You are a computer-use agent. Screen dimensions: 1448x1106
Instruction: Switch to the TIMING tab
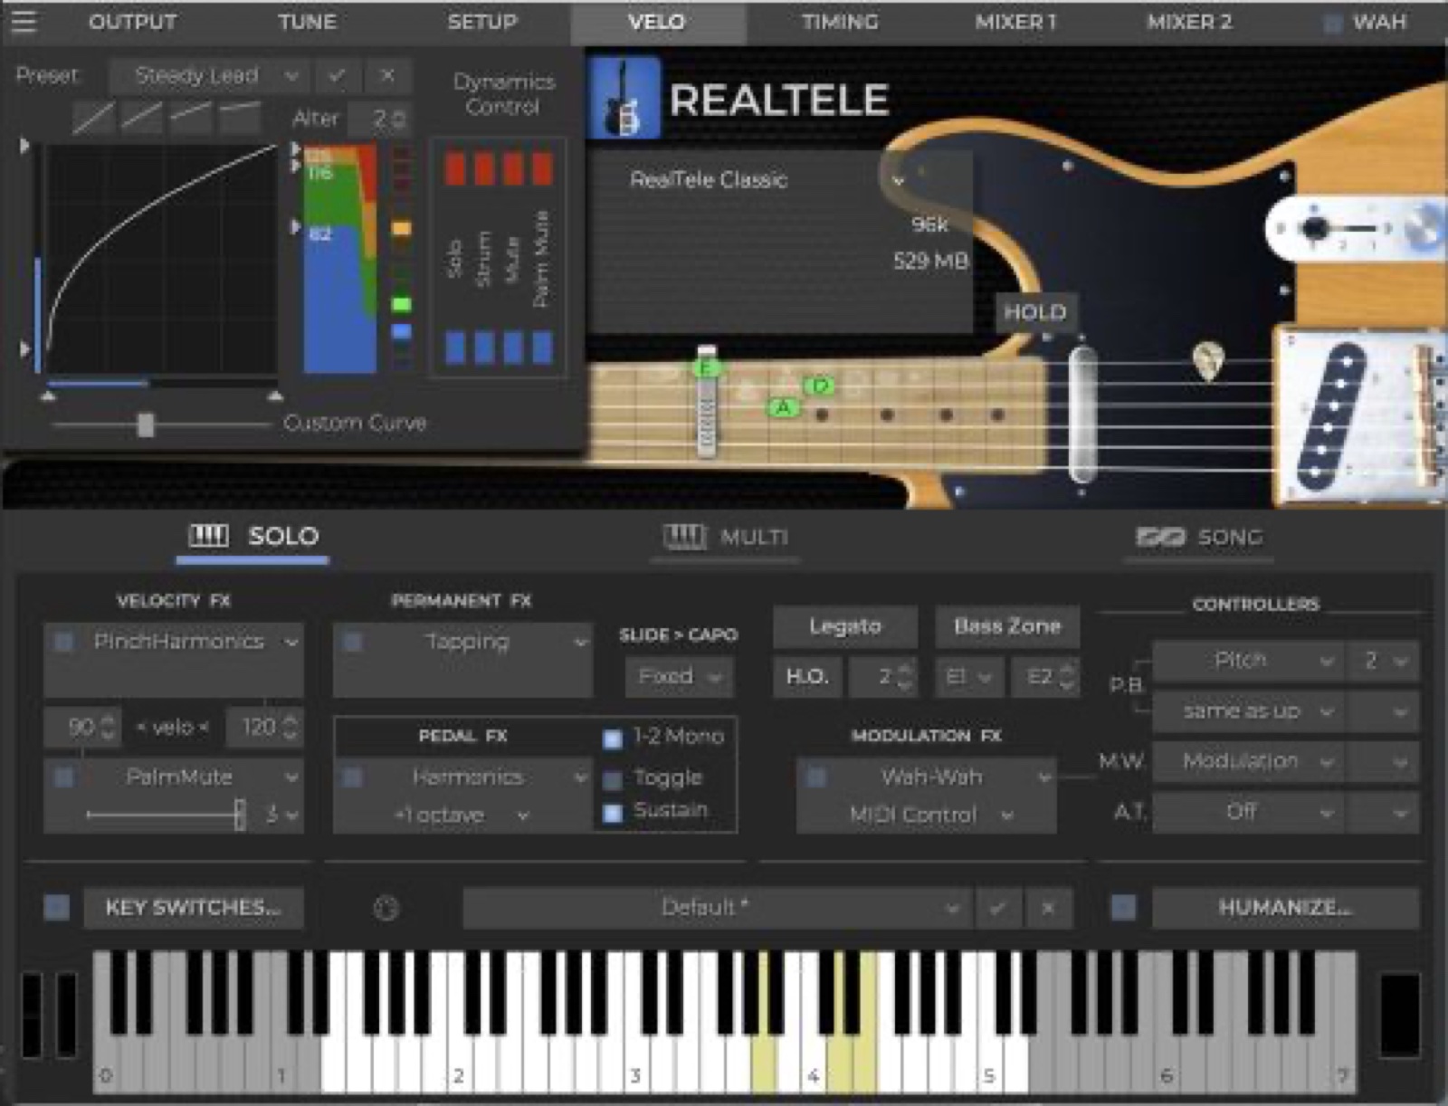click(x=839, y=22)
